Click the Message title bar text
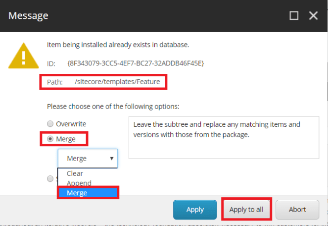Image resolution: width=328 pixels, height=226 pixels. point(29,16)
